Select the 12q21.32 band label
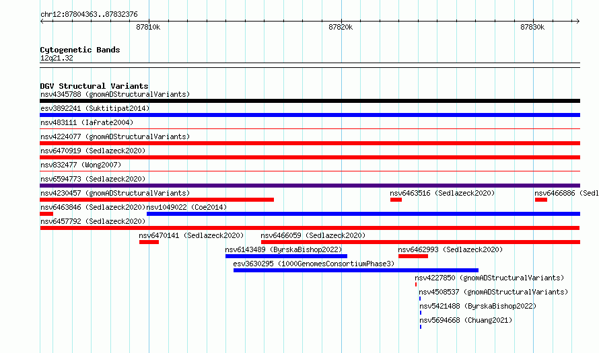Image resolution: width=599 pixels, height=353 pixels. [x=57, y=58]
